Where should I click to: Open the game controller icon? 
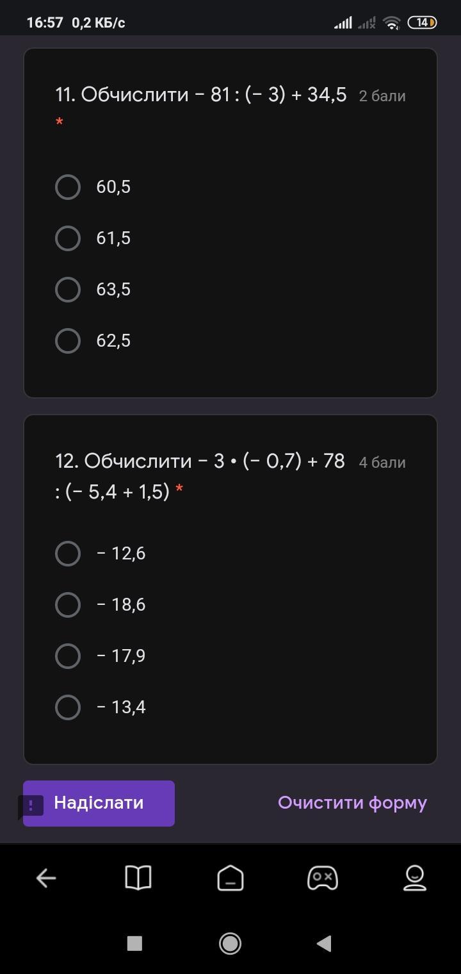323,878
